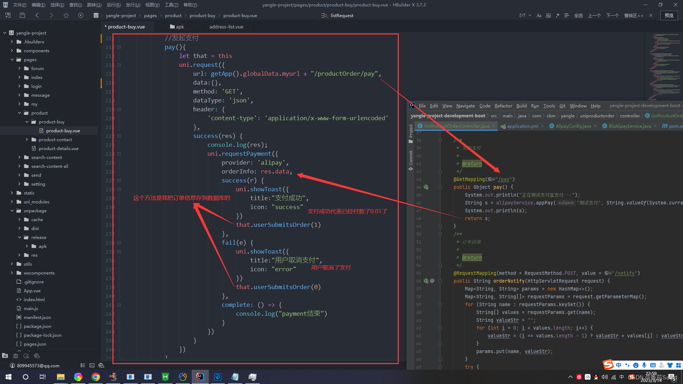The height and width of the screenshot is (384, 683).
Task: Click the outline list icon in status bar
Action: coord(83,365)
